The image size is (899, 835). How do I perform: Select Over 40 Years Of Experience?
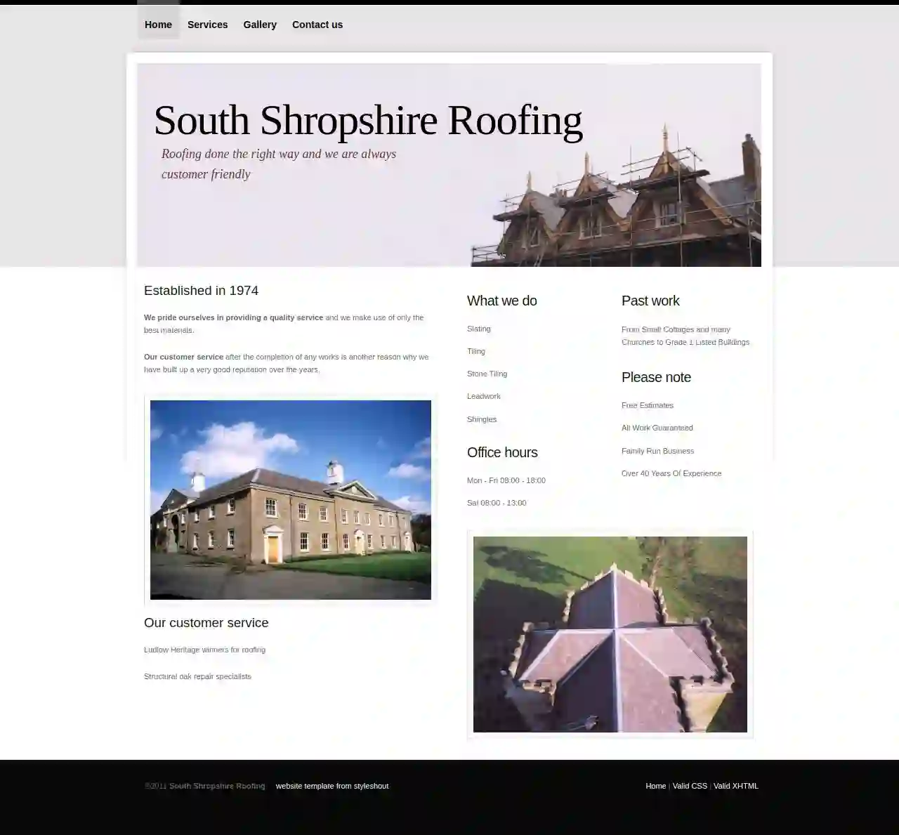pos(671,473)
